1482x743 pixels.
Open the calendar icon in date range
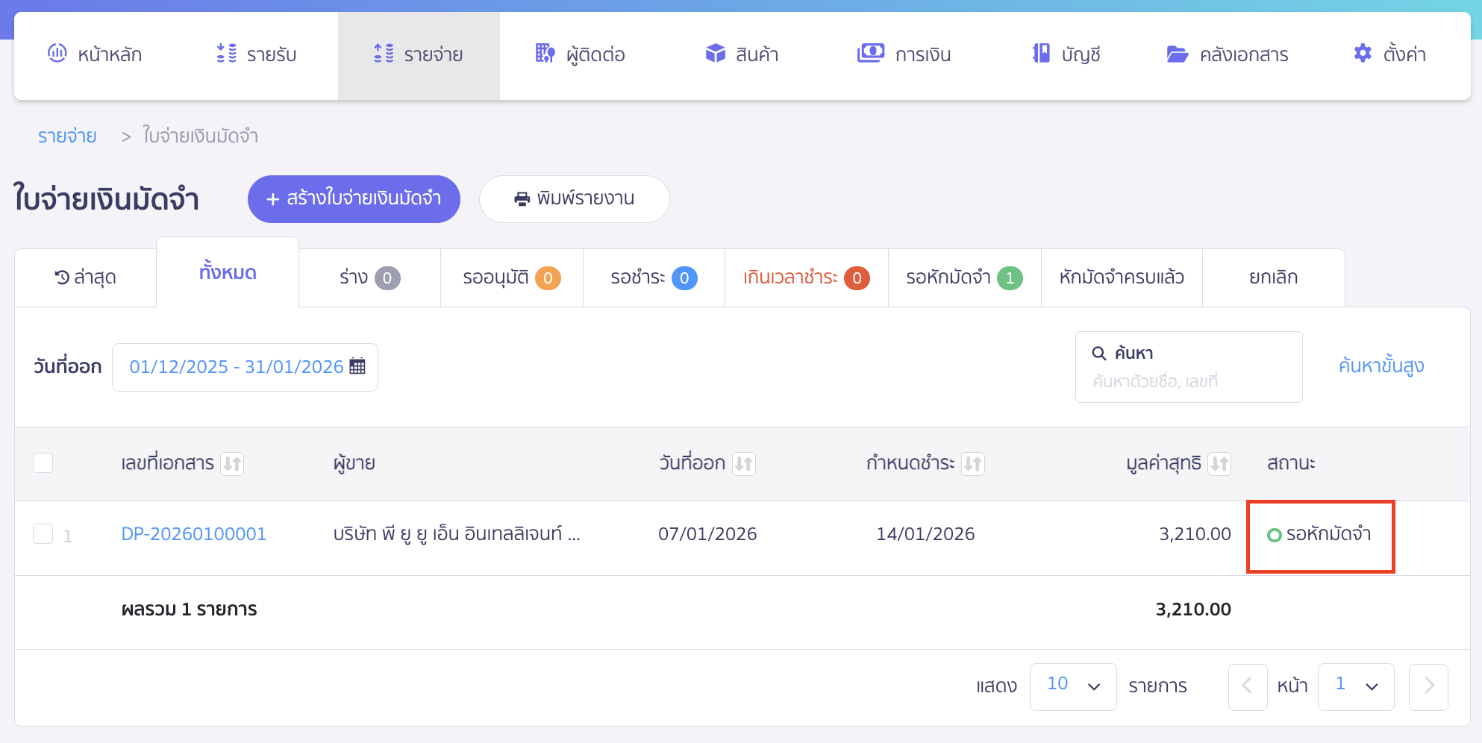[x=357, y=366]
